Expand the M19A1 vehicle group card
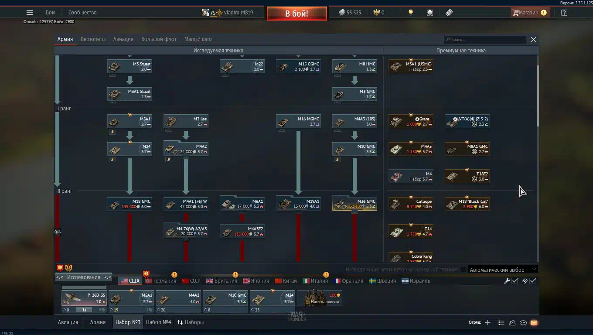Screen dimensions: 593x335 (298, 204)
